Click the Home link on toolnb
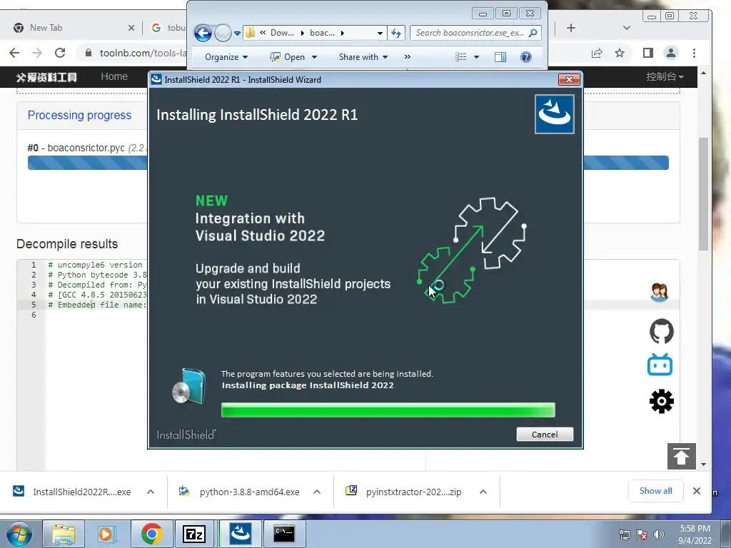 [114, 76]
